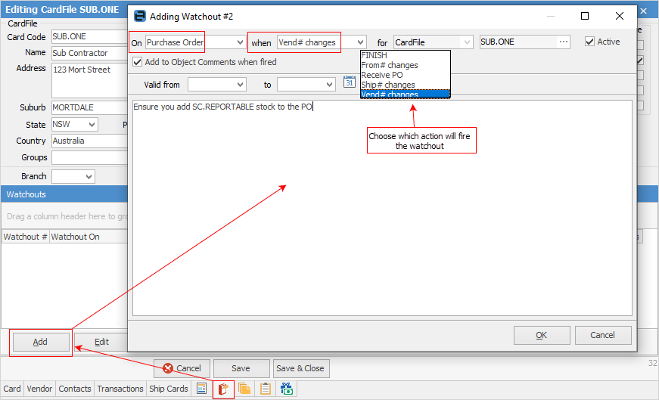Screen dimensions: 659x400
Task: Click the Watchouts panel header
Action: (x=64, y=194)
